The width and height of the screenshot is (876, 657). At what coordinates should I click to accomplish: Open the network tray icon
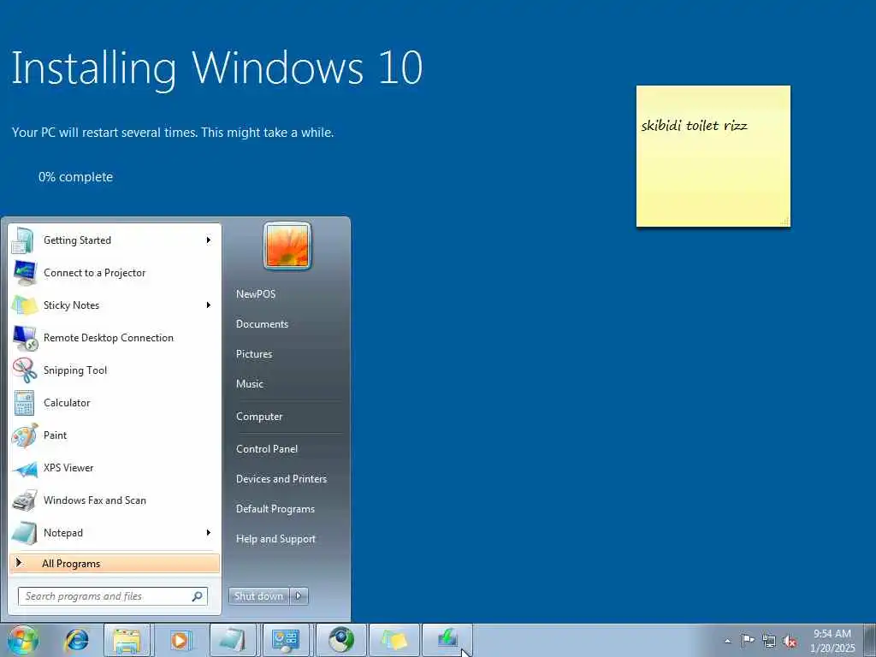(769, 641)
